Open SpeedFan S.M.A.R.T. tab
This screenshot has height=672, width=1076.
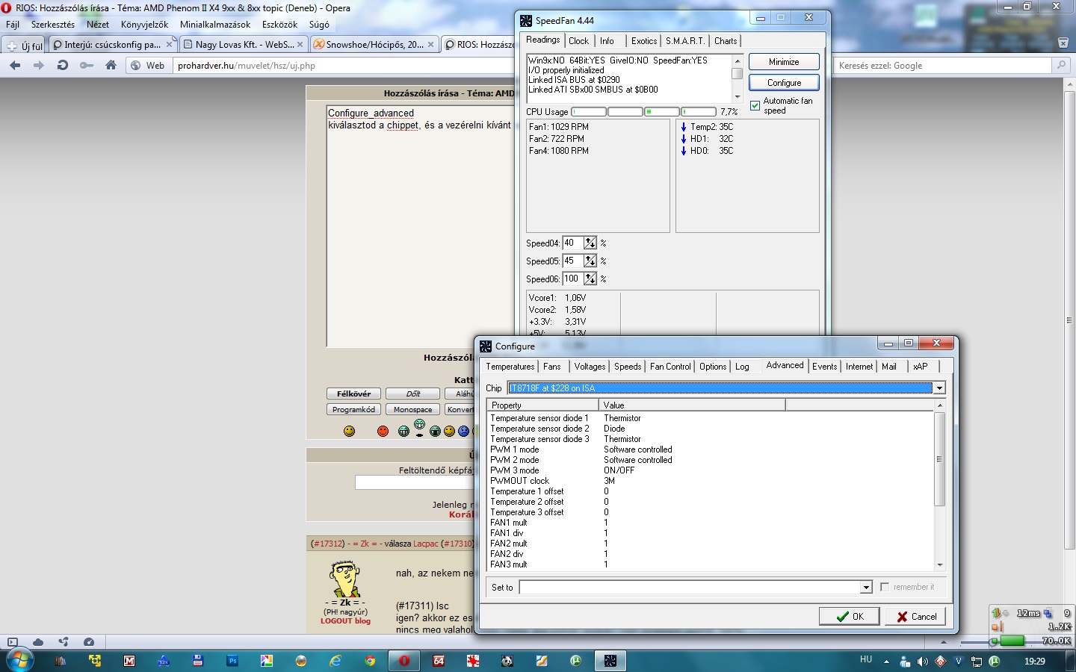684,41
